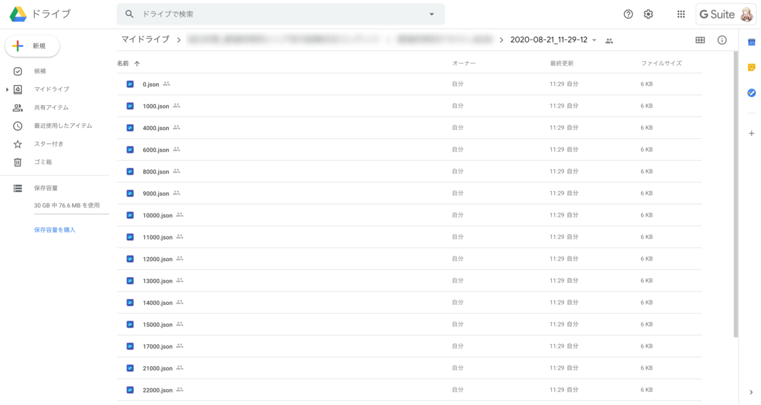The image size is (761, 405).
Task: Select file 4000.json
Action: coord(409,127)
